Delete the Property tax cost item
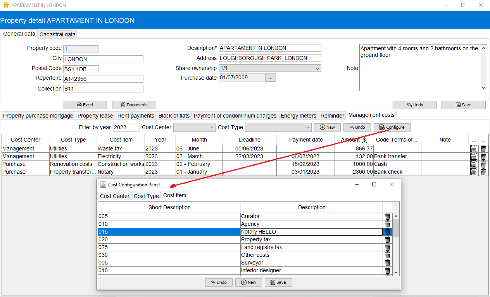 pos(387,239)
